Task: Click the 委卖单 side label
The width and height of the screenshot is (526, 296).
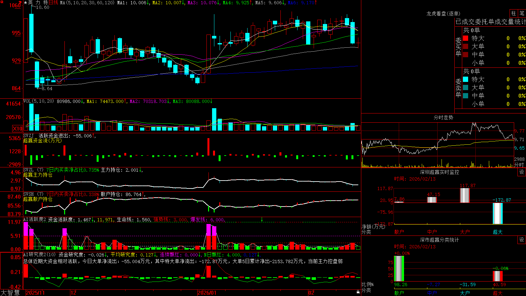Action: (x=458, y=88)
